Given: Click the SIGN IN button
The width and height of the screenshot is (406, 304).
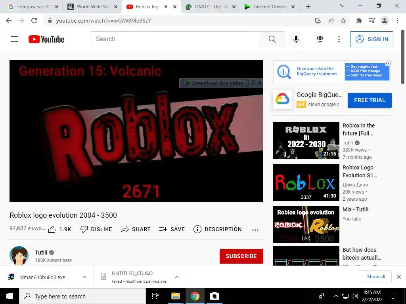Looking at the screenshot, I should pyautogui.click(x=371, y=39).
